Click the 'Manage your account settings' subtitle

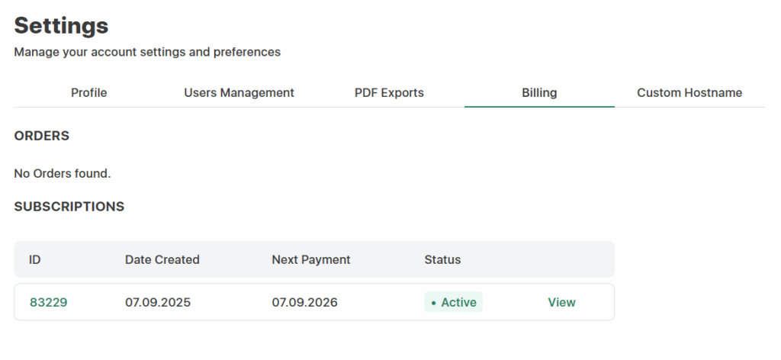(x=147, y=53)
